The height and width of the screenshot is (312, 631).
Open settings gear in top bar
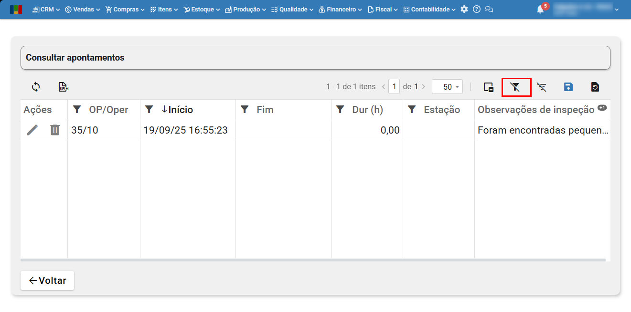pyautogui.click(x=464, y=9)
